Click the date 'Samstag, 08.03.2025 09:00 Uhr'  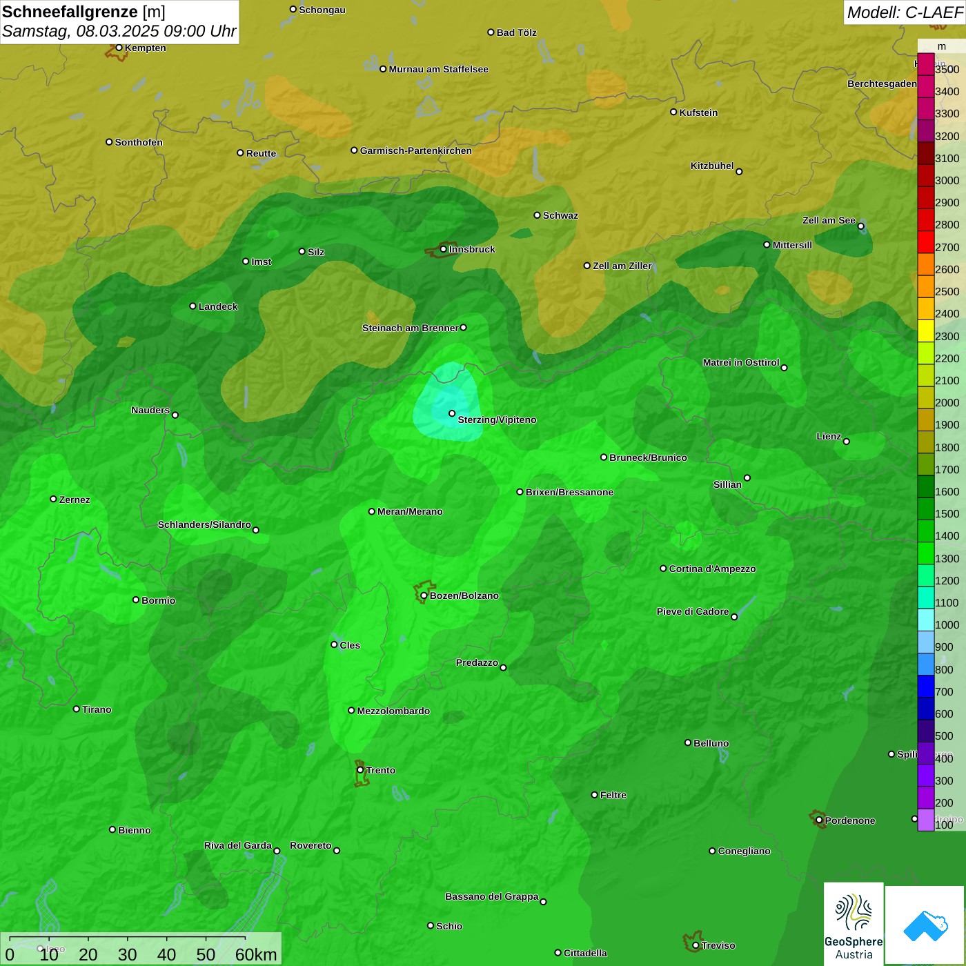119,31
